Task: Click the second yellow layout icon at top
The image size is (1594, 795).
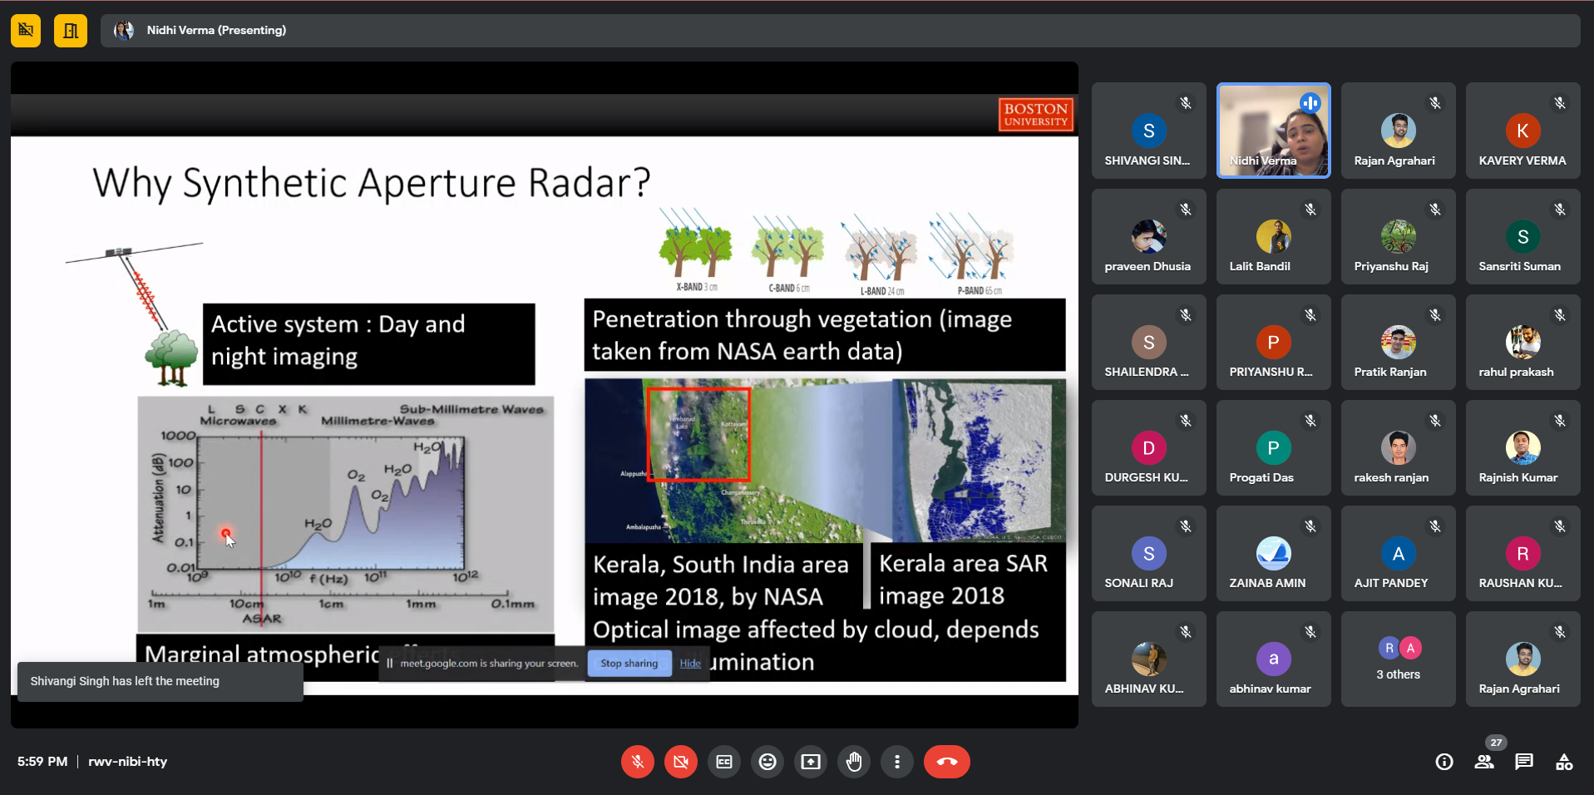Action: click(x=71, y=31)
